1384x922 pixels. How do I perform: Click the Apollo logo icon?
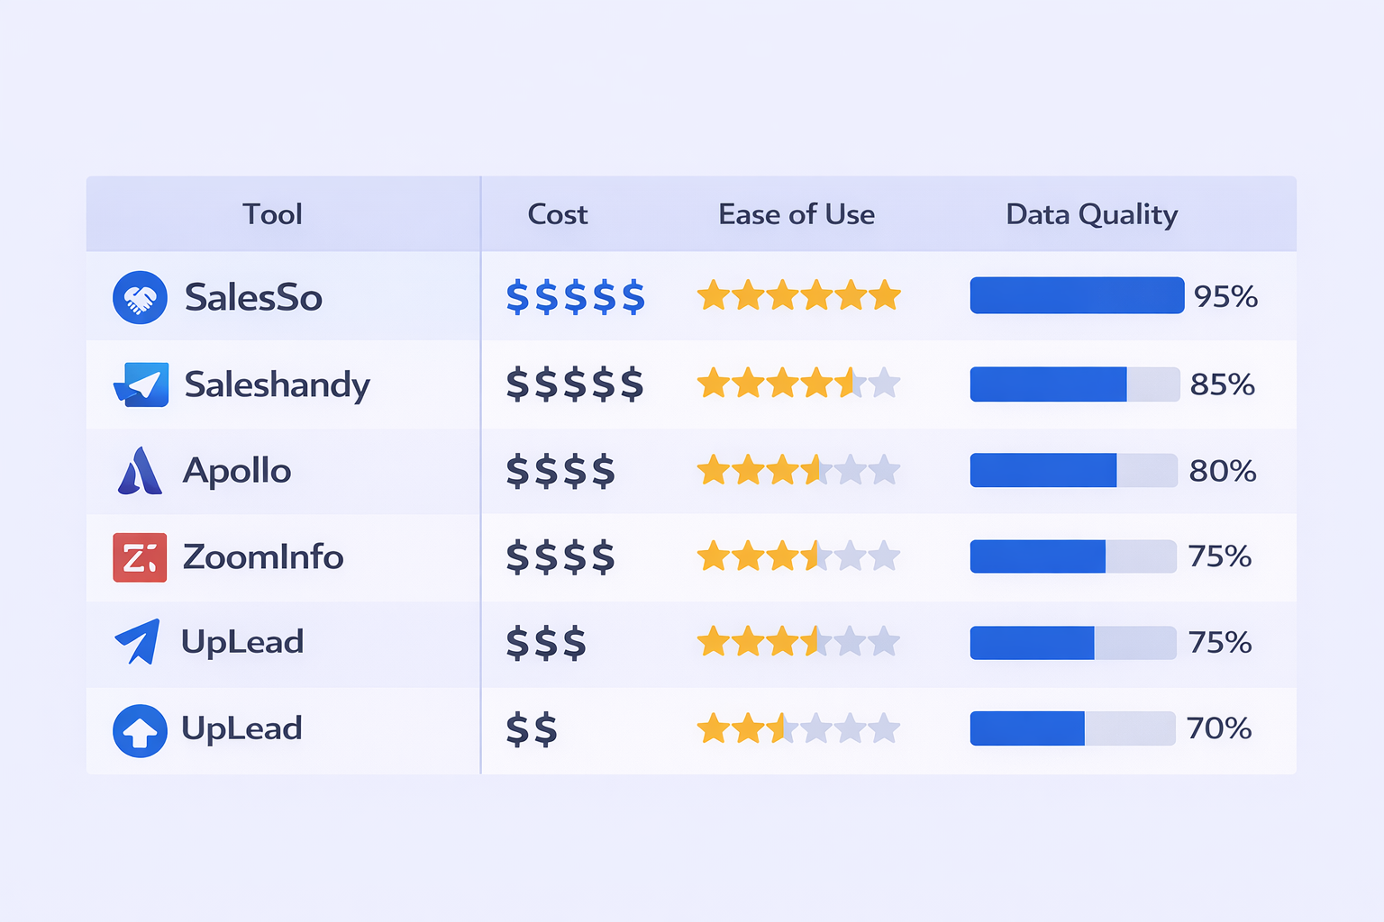pos(140,471)
